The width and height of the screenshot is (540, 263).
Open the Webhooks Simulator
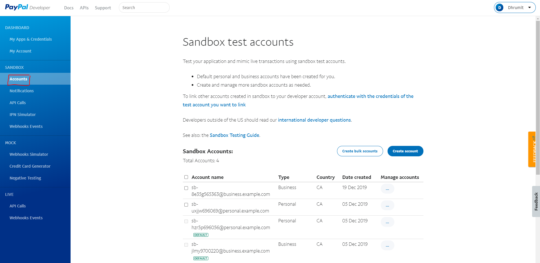tap(29, 154)
